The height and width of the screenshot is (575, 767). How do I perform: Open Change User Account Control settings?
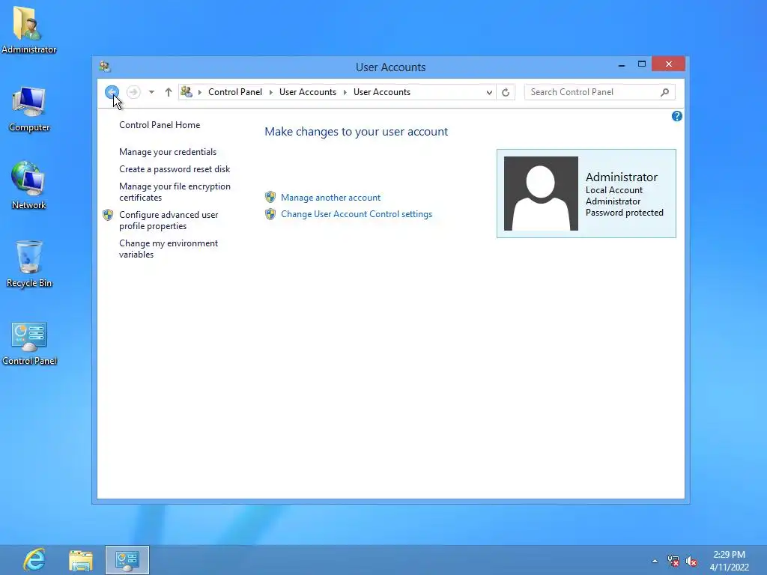tap(357, 214)
